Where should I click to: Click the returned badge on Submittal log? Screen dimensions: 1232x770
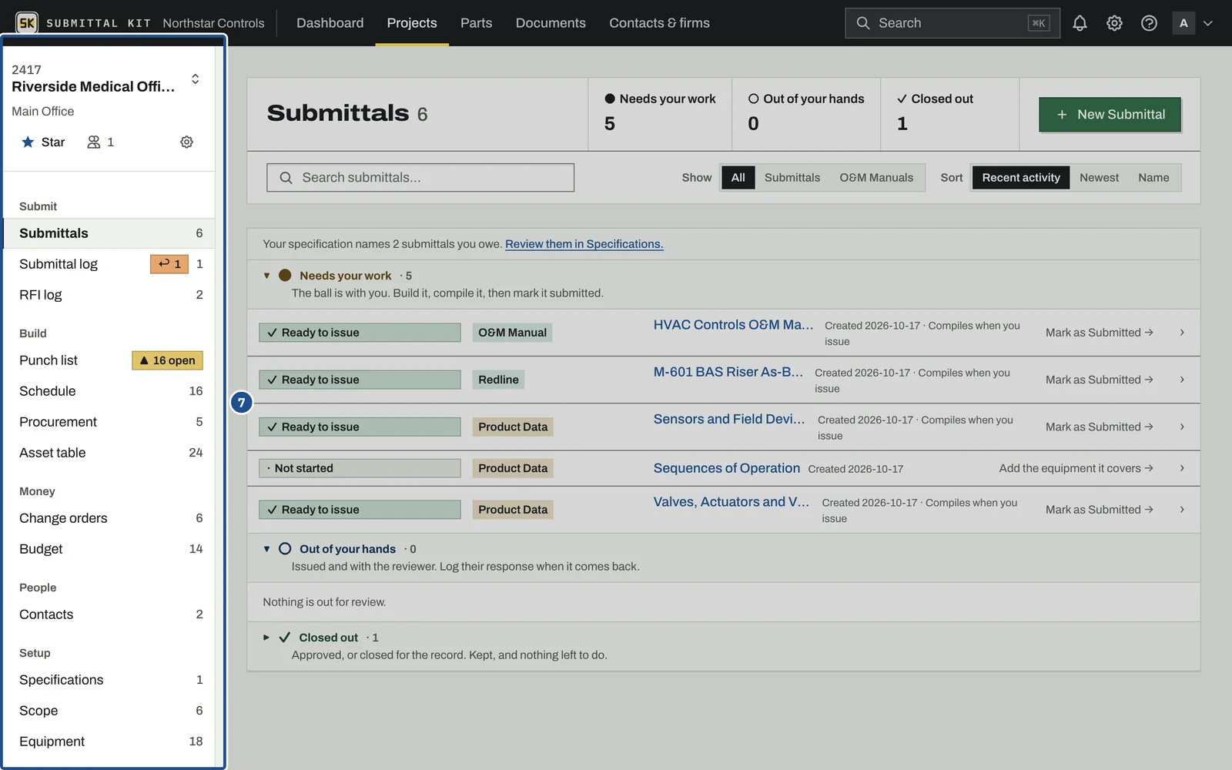(169, 264)
